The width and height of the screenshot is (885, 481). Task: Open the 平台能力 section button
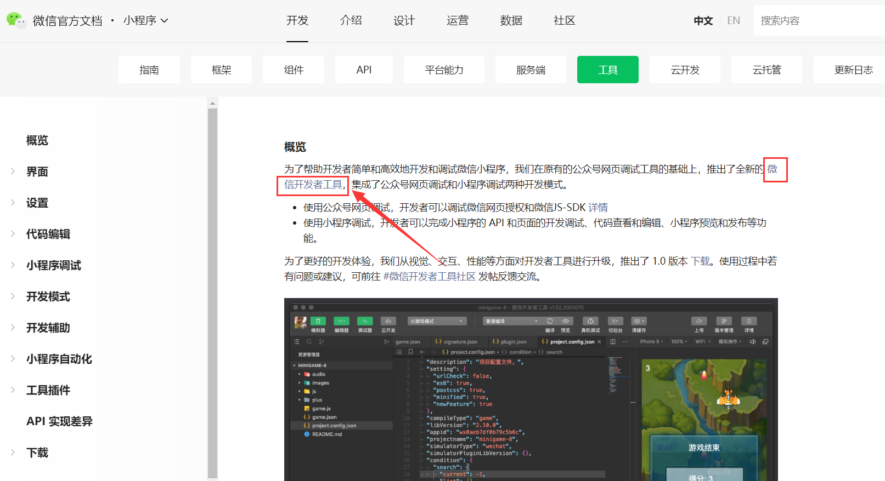click(x=444, y=70)
